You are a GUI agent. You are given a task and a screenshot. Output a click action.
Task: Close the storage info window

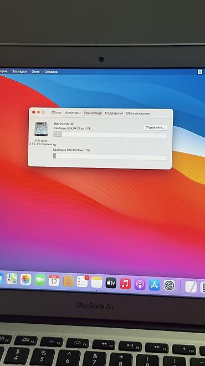pyautogui.click(x=33, y=112)
